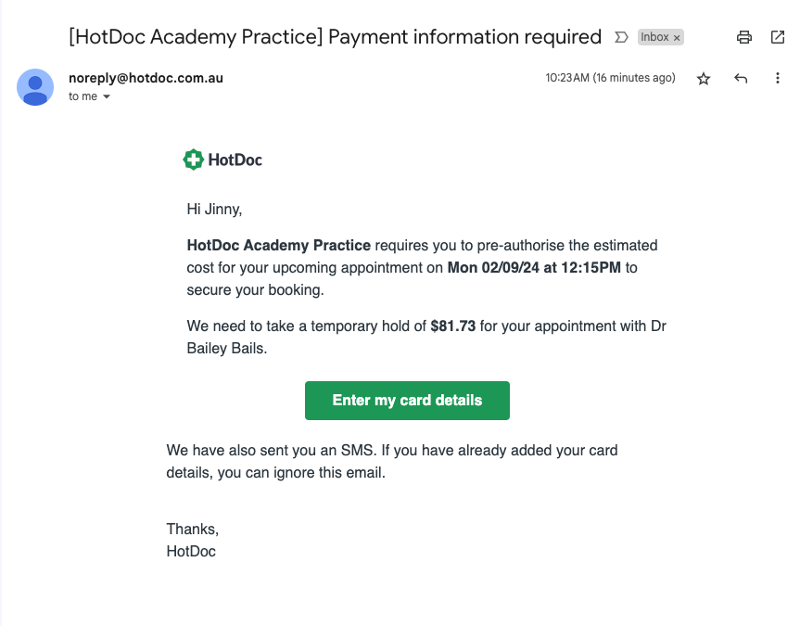Toggle the importance marker beside subject
This screenshot has width=800, height=626.
click(621, 37)
